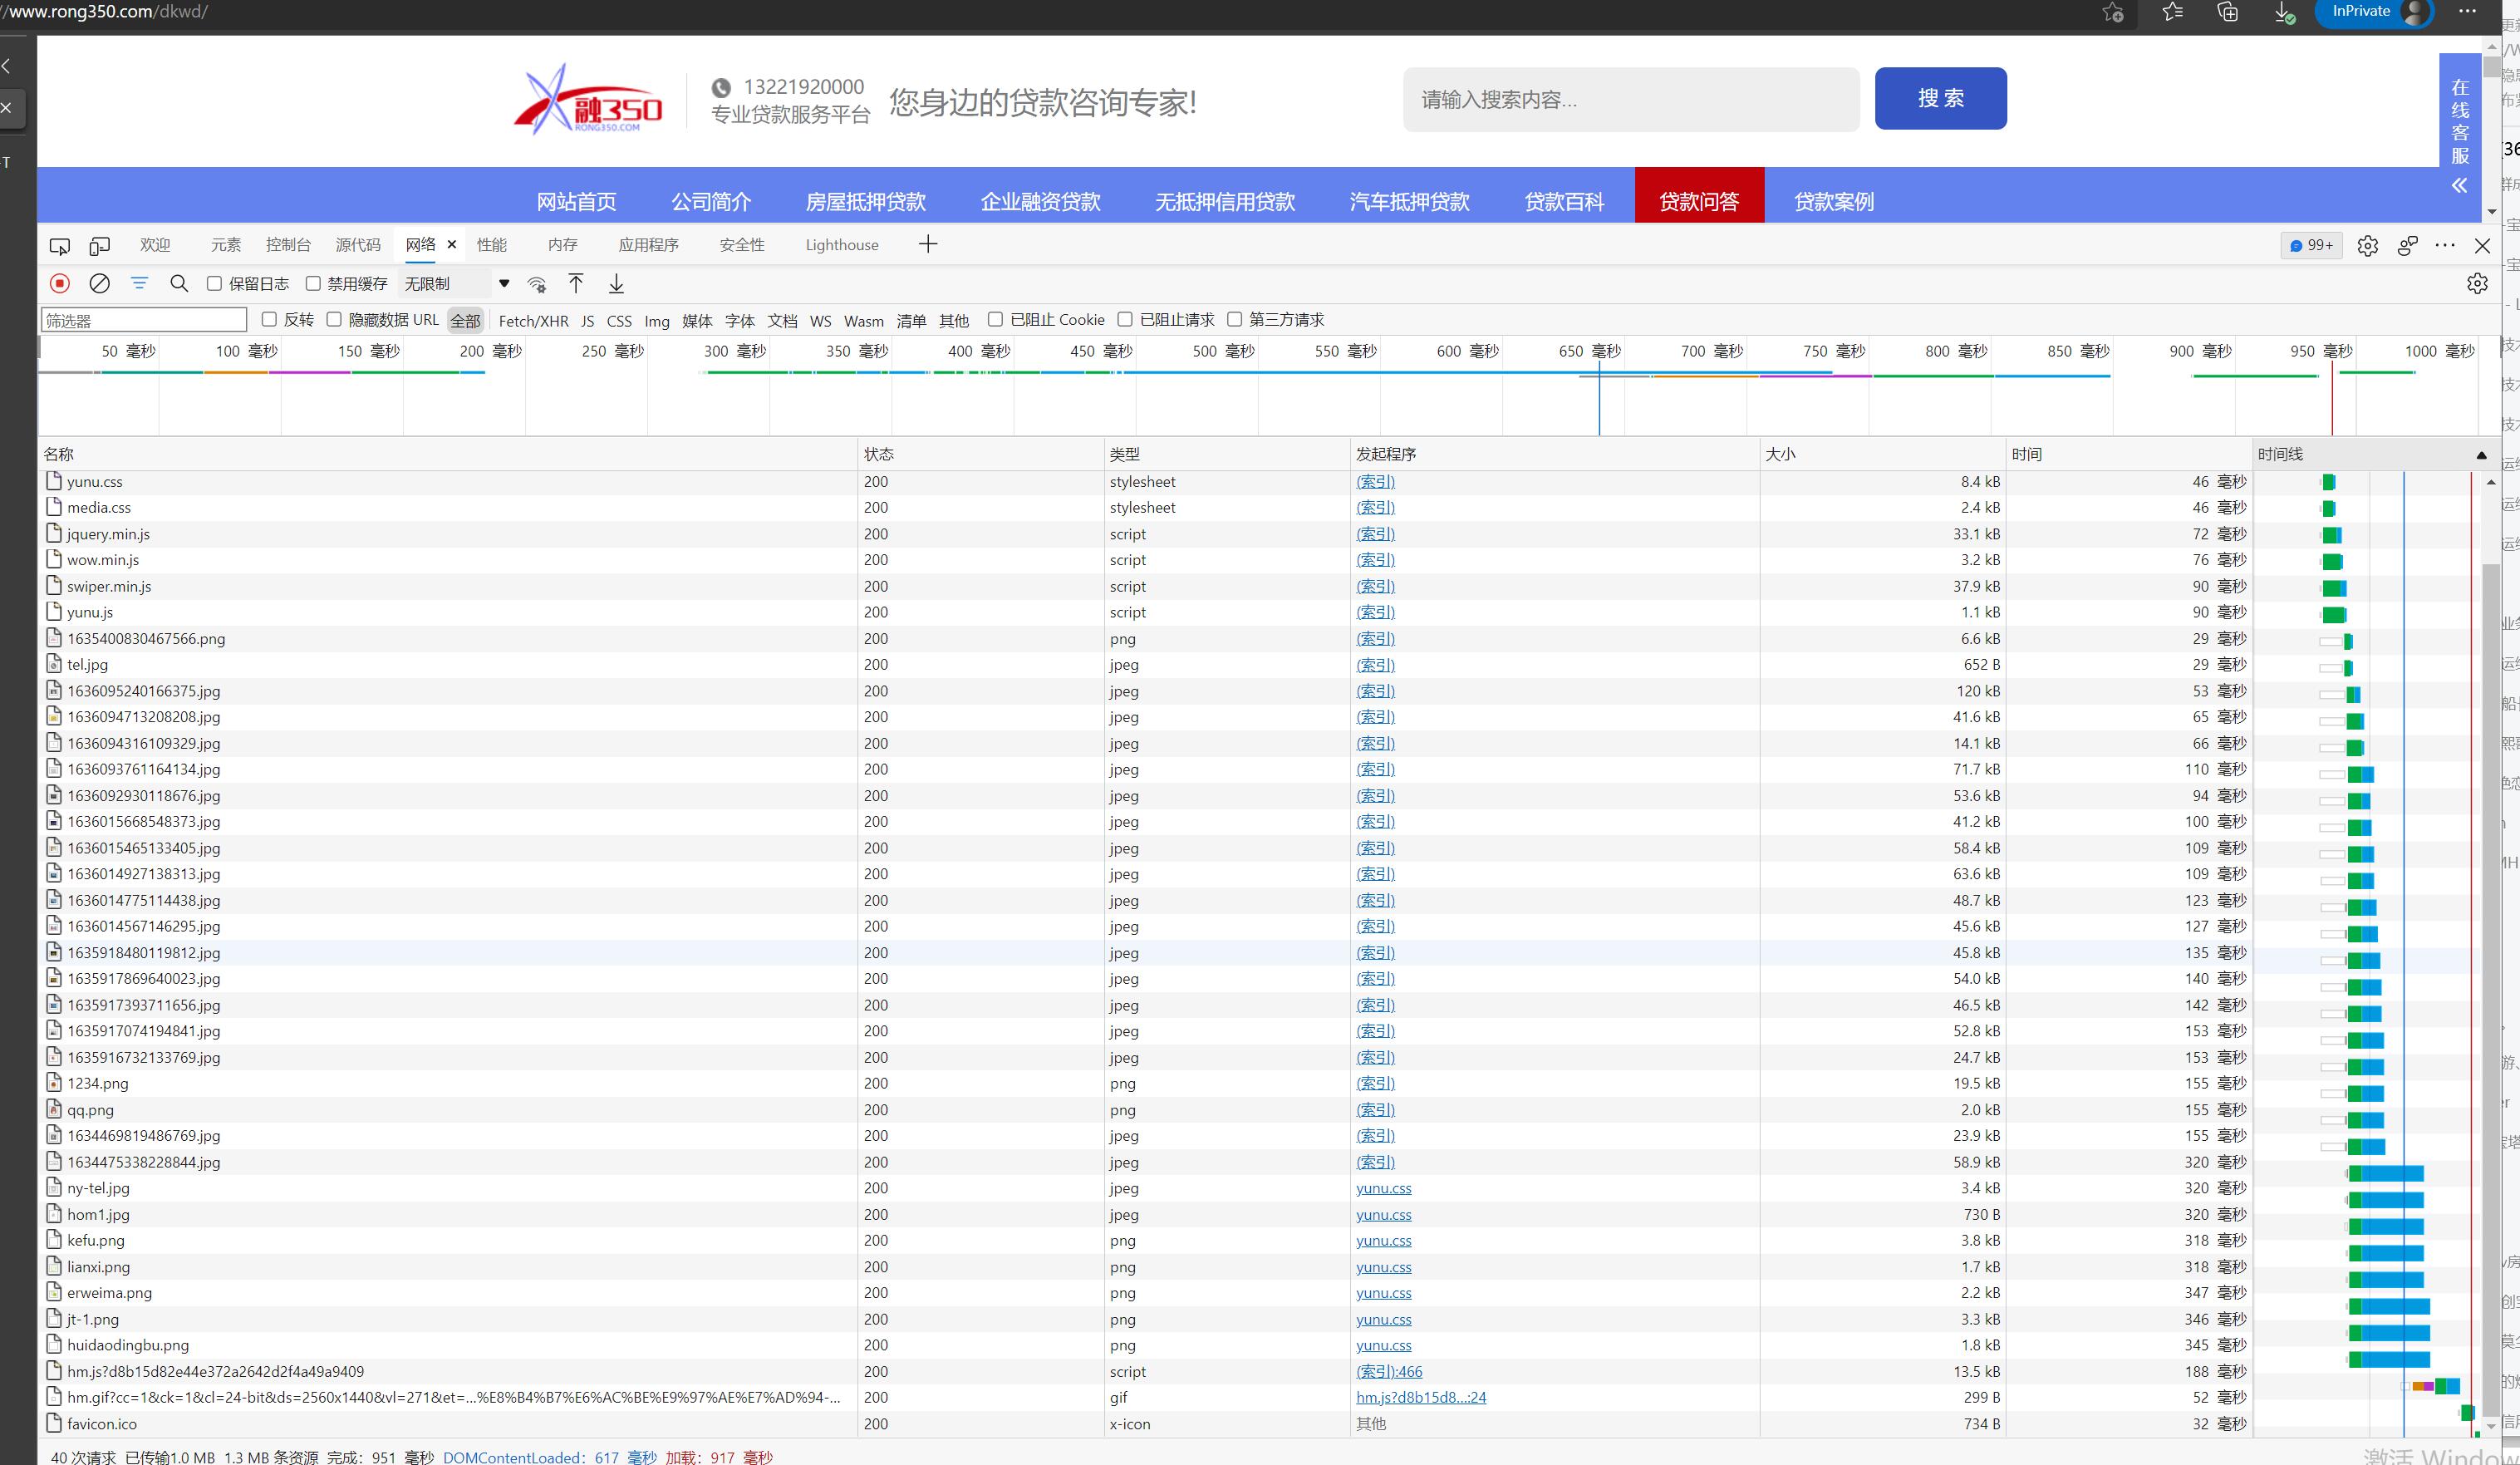The height and width of the screenshot is (1465, 2520).
Task: Sort by timeline column arrow
Action: (x=2481, y=455)
